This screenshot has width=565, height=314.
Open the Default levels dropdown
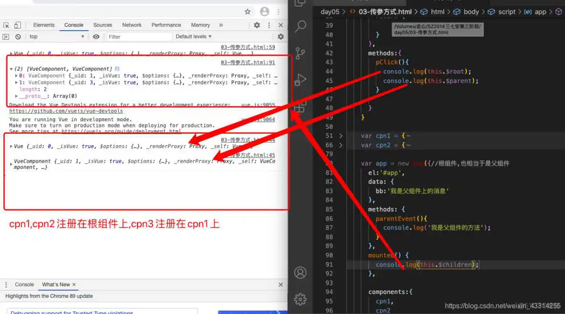coord(193,36)
